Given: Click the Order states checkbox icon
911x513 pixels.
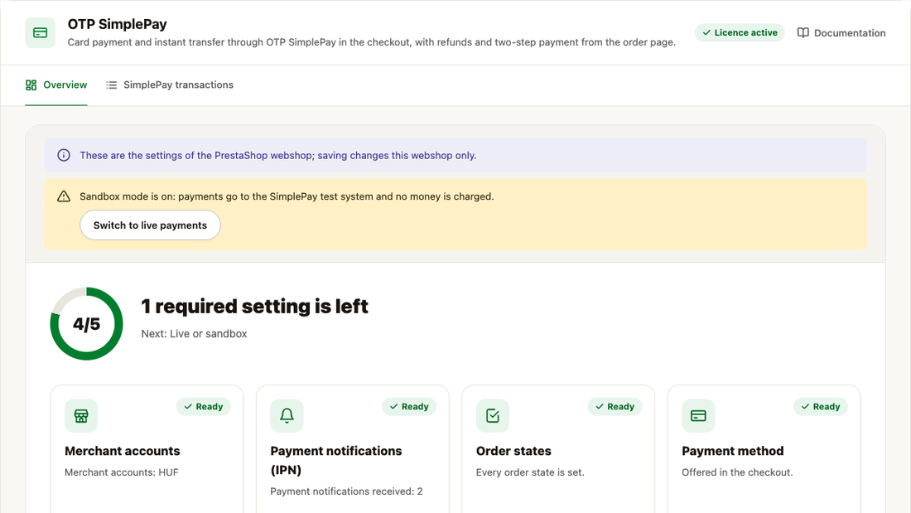Looking at the screenshot, I should 493,416.
